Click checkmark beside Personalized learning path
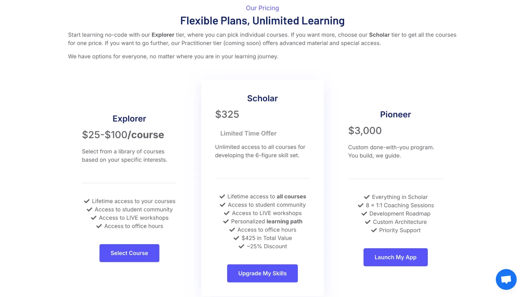Viewport: 525px width, 297px height. 226,222
